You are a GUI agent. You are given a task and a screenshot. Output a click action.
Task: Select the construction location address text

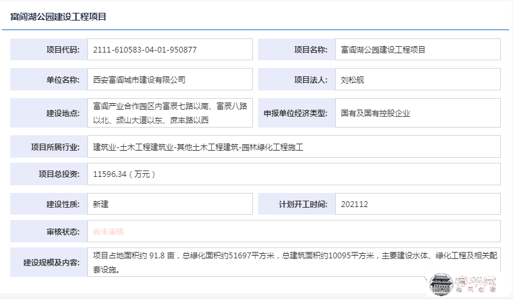(x=170, y=113)
